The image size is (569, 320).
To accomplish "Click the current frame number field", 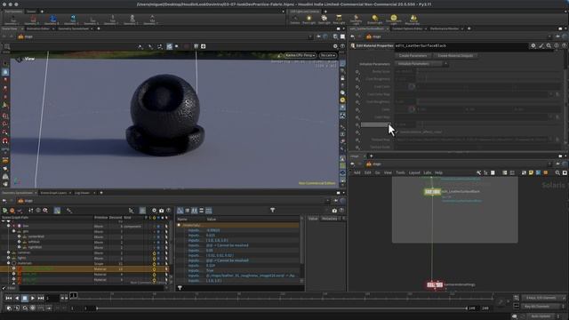I will pyautogui.click(x=52, y=299).
